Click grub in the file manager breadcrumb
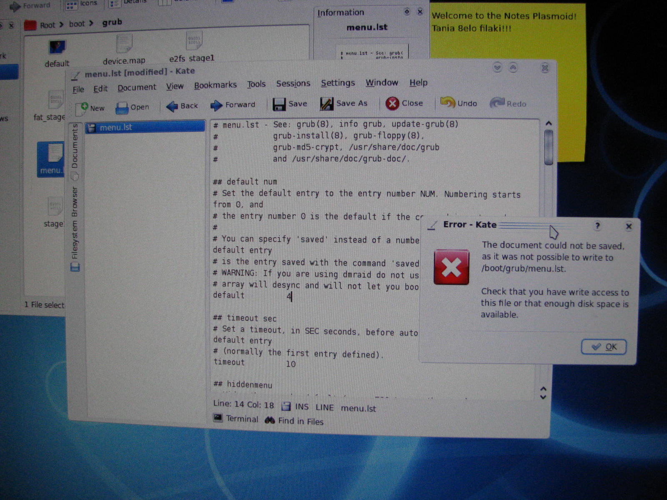Viewport: 667px width, 500px height. [x=112, y=22]
